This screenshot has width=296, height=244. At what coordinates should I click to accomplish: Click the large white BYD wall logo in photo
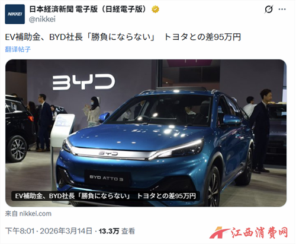click(x=83, y=82)
